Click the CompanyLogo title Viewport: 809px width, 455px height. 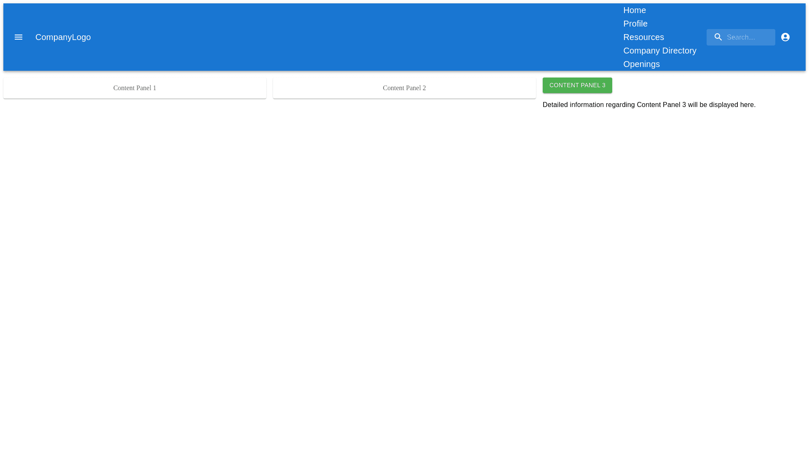pos(63,37)
